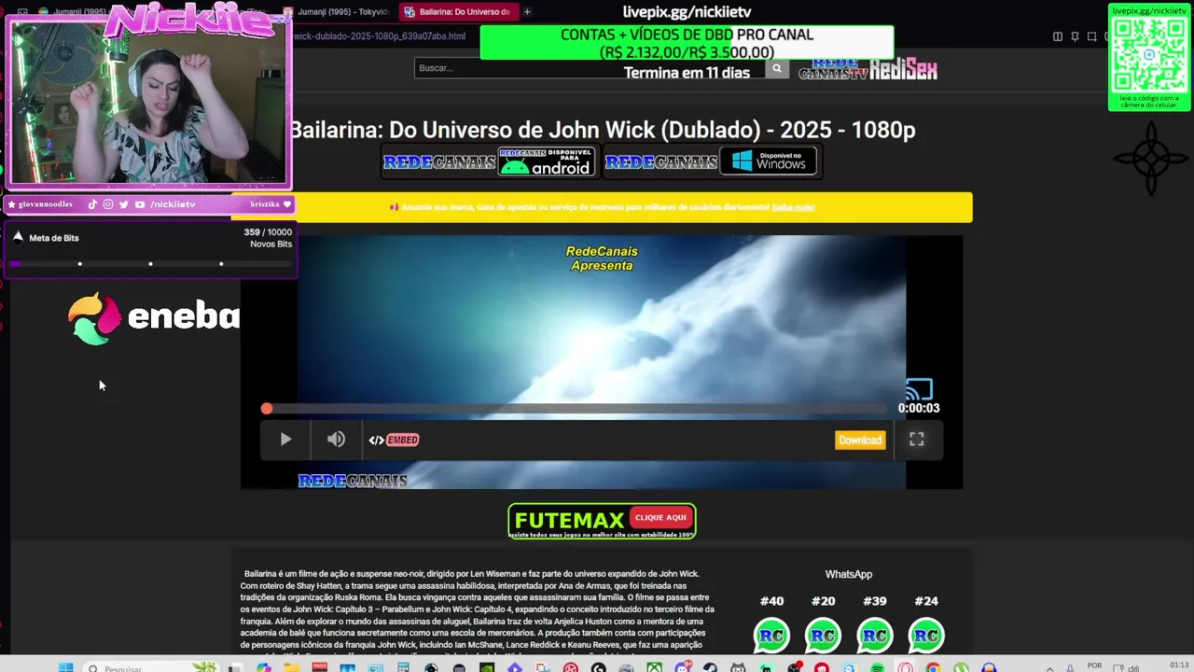Click the 'Saiba mais!' link in yellow banner
The image size is (1194, 672).
[x=793, y=207]
